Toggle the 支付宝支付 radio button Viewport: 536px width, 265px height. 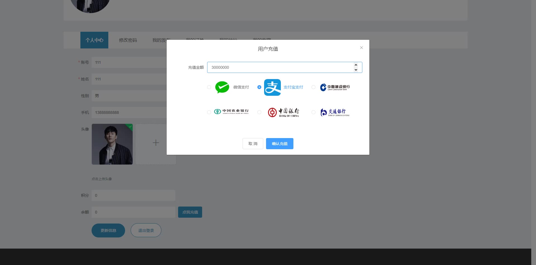[259, 87]
